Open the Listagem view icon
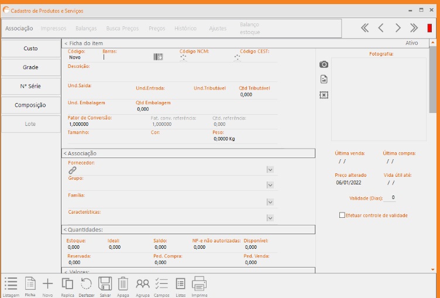Screen dimensions: 440x298 11,284
